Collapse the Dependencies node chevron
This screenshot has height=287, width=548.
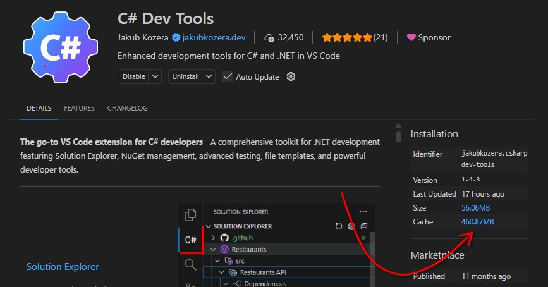point(226,283)
